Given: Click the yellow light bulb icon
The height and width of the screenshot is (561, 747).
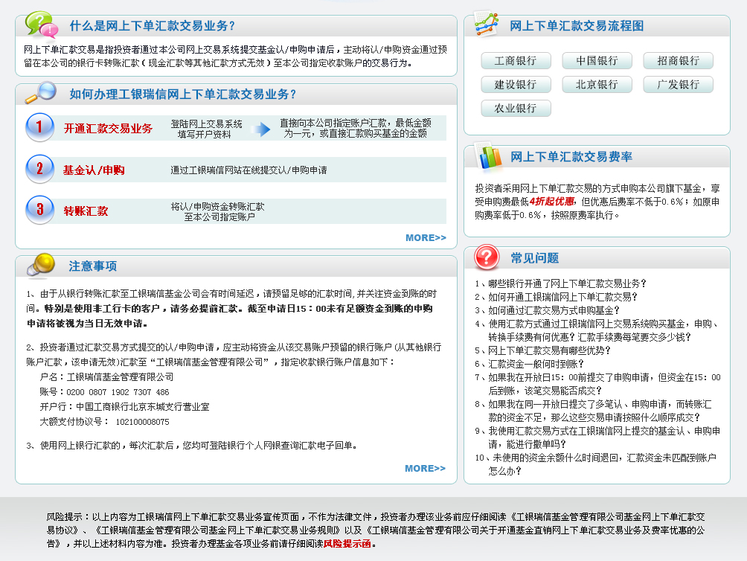Looking at the screenshot, I should click(41, 265).
